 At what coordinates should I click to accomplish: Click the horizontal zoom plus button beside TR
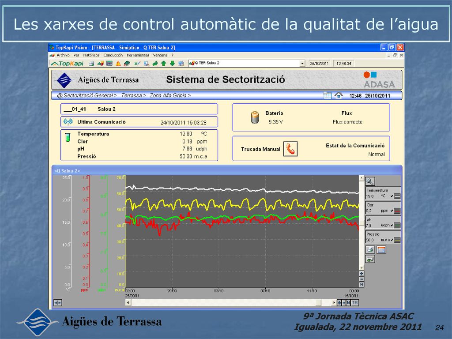[x=339, y=303]
